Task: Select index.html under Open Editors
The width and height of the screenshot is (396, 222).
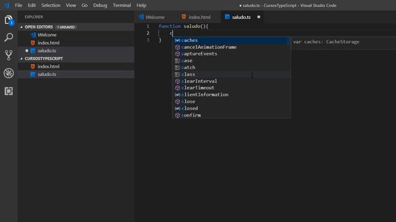Action: [76, 43]
